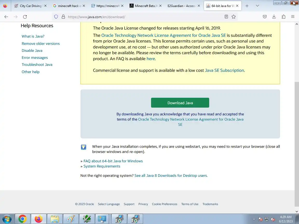Open the Privacy footer link
299x224 pixels.
tap(143, 204)
